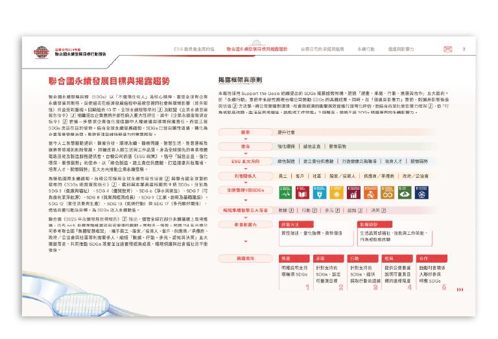
Task: Click the 合作 disclosure card header
Action: click(x=432, y=259)
